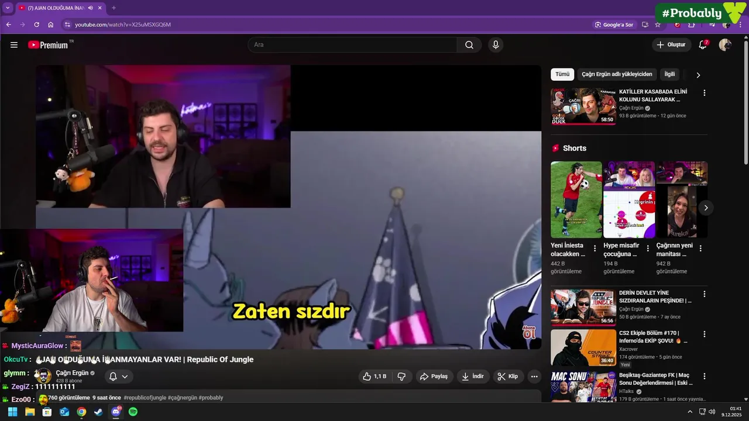Open the volume control in system tray
Screen dimensions: 749x421
pos(712,412)
